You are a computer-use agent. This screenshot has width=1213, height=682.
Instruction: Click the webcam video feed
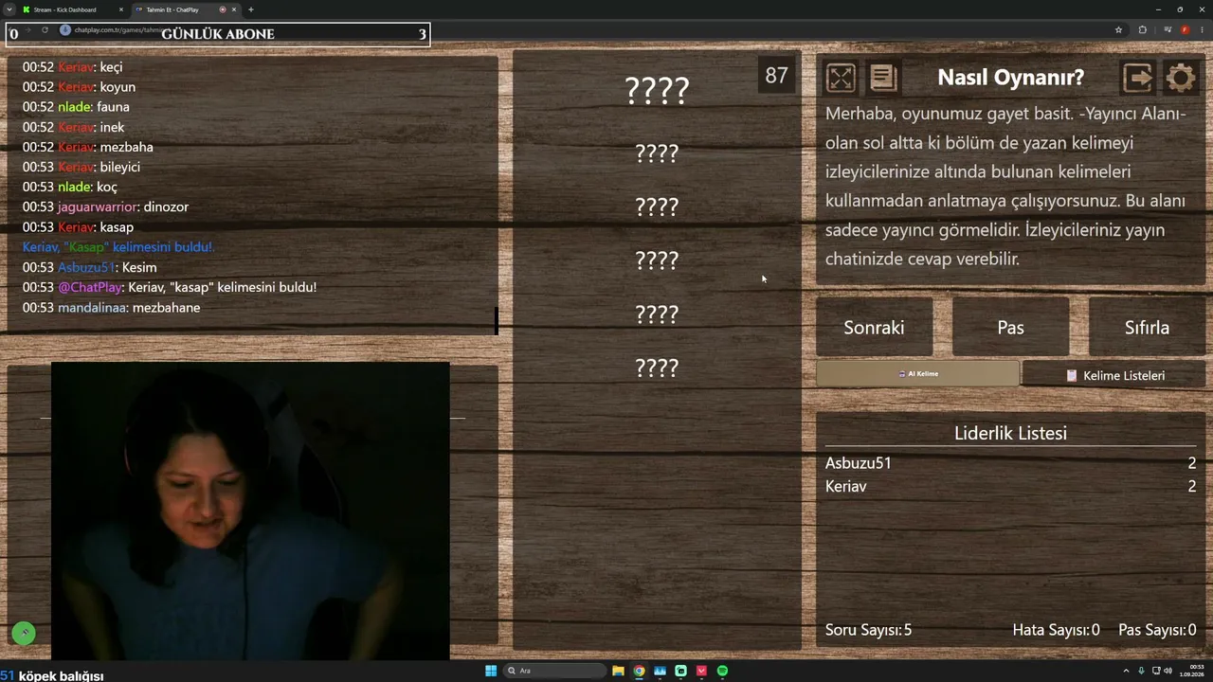250,510
